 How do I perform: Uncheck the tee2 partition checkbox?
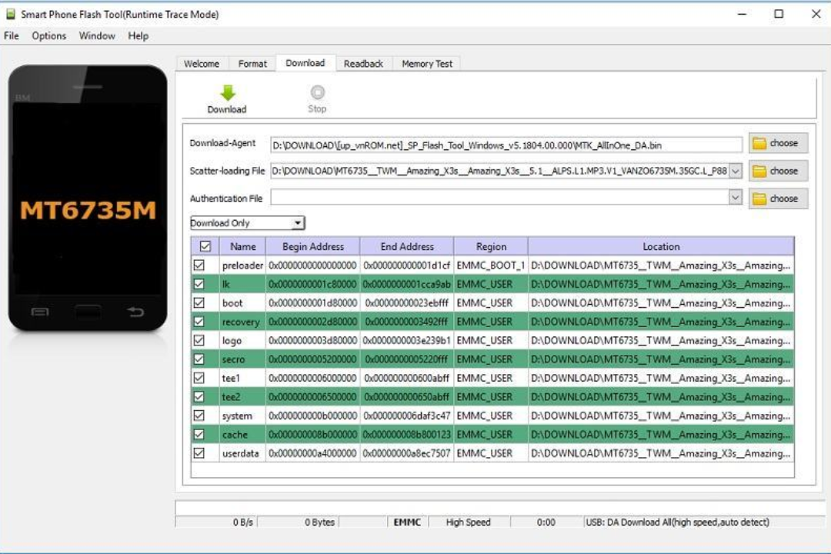[x=199, y=397]
